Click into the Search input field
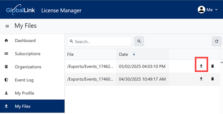 coord(99,41)
